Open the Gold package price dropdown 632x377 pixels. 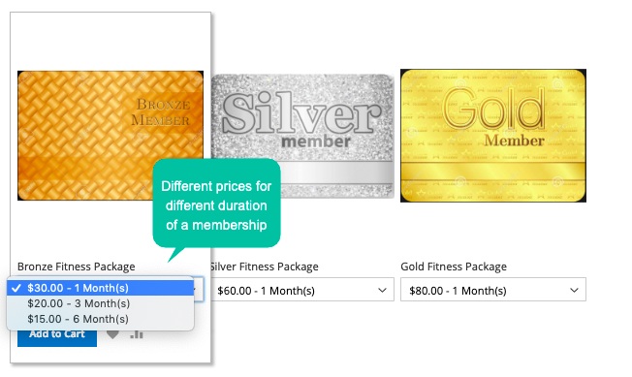493,290
